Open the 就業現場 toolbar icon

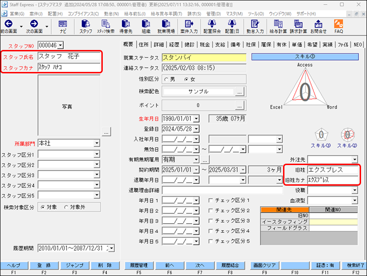point(166,24)
